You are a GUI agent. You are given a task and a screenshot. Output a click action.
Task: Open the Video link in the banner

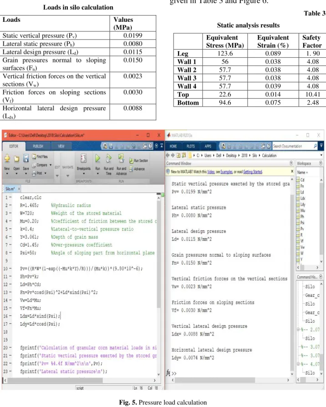pyautogui.click(x=211, y=172)
